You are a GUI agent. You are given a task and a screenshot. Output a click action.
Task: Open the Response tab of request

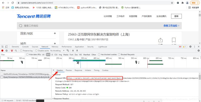click(x=78, y=70)
